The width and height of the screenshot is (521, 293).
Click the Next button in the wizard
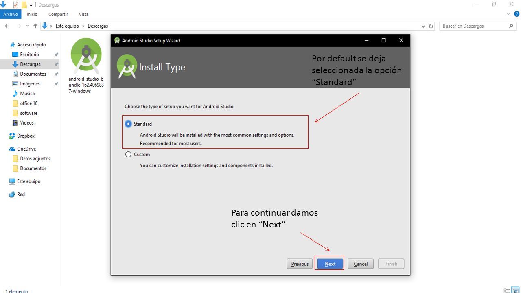(330, 264)
